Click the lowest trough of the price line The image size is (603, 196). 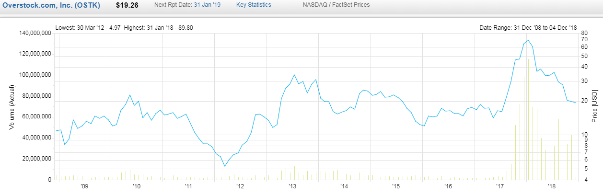pyautogui.click(x=225, y=166)
